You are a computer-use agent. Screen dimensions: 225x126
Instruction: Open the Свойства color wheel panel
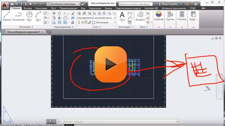click(x=159, y=16)
